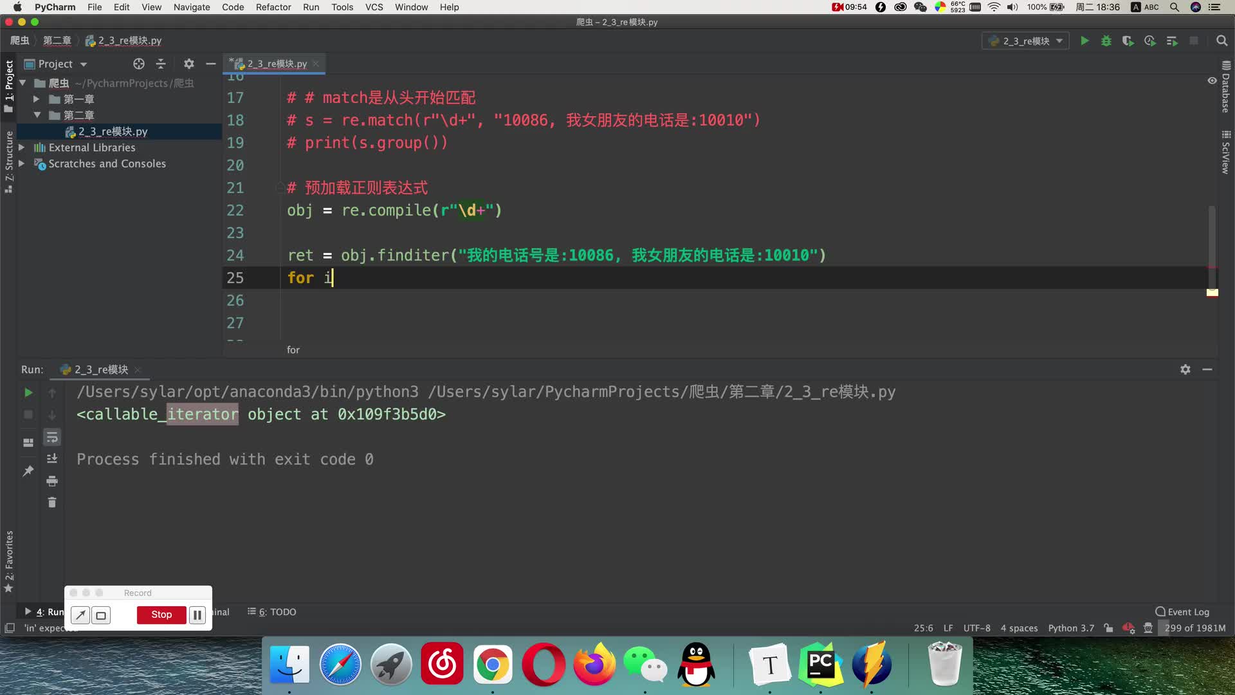Open the profiler run icon
The height and width of the screenshot is (695, 1235).
[x=1150, y=41]
